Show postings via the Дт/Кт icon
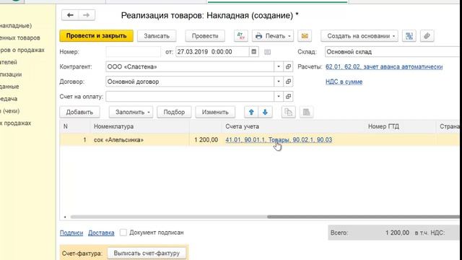 (x=240, y=36)
